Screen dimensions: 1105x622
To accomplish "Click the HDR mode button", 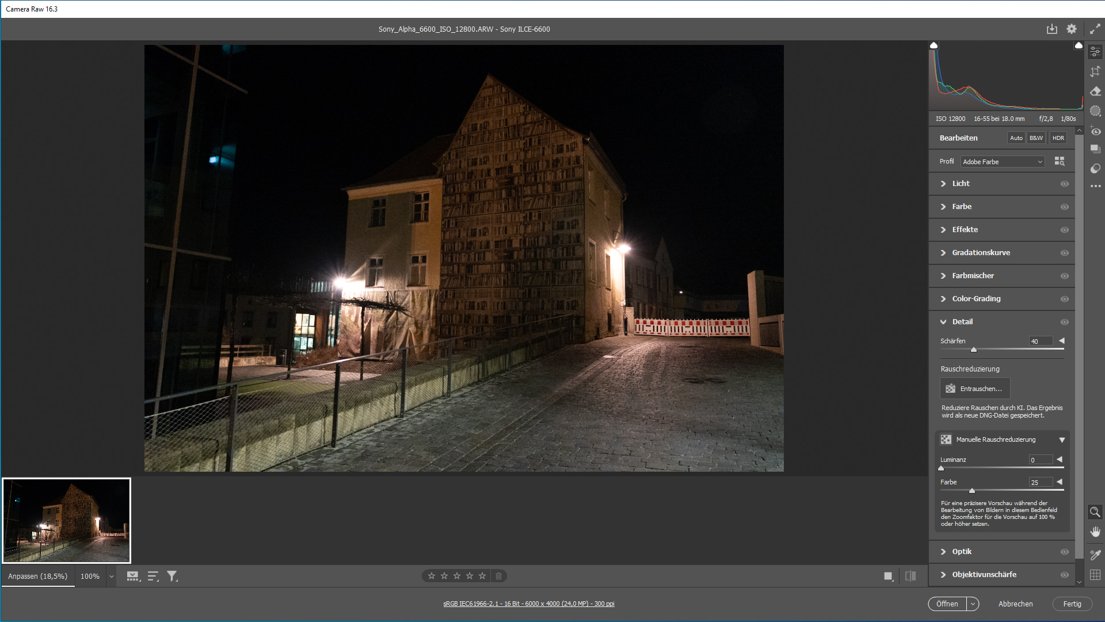I will pyautogui.click(x=1058, y=138).
